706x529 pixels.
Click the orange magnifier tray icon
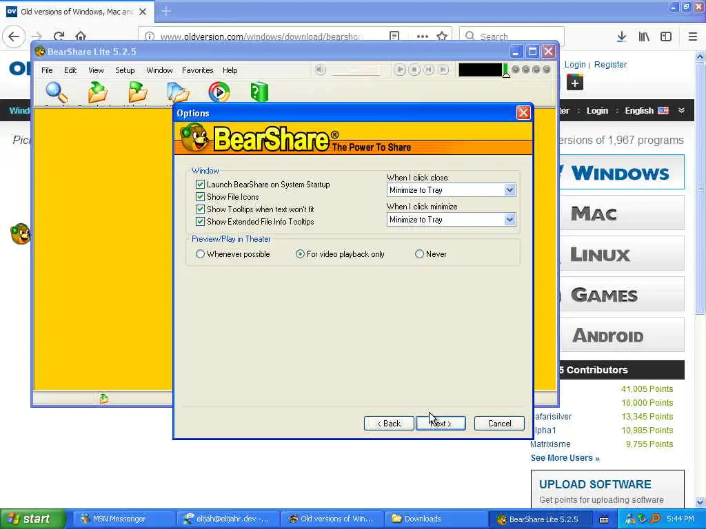(656, 519)
